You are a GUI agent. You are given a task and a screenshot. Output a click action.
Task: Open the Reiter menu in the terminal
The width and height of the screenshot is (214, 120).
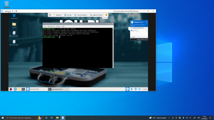[58, 27]
